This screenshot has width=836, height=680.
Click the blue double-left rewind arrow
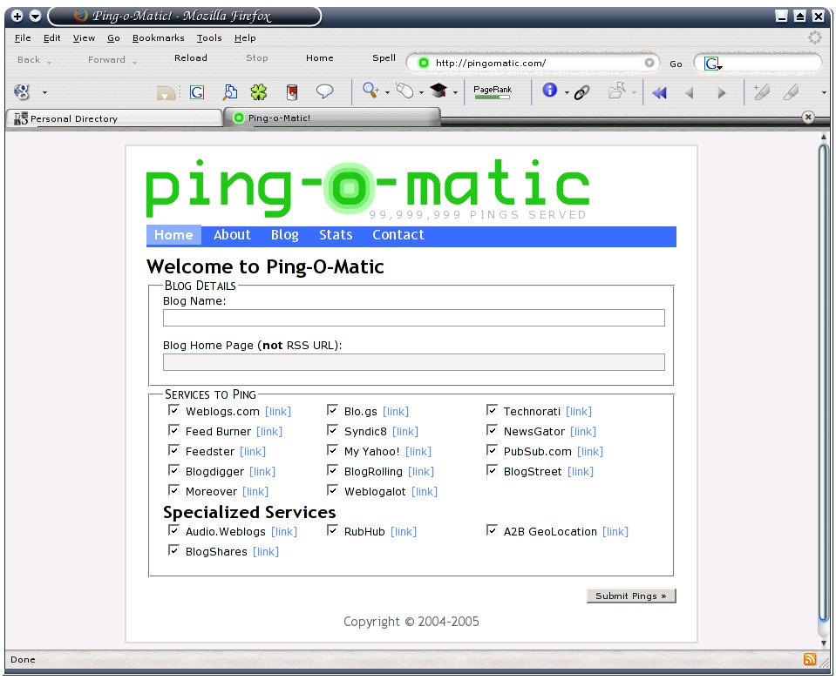click(x=659, y=93)
